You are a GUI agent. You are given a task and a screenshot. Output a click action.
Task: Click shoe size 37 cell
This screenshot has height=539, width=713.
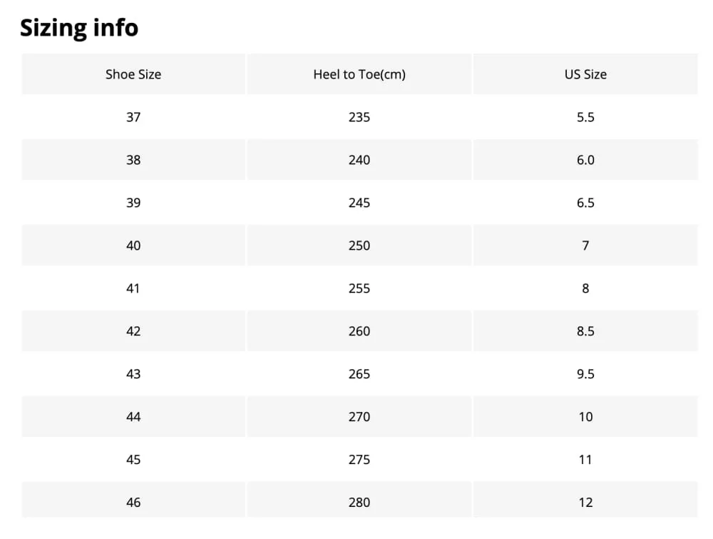[x=133, y=117]
